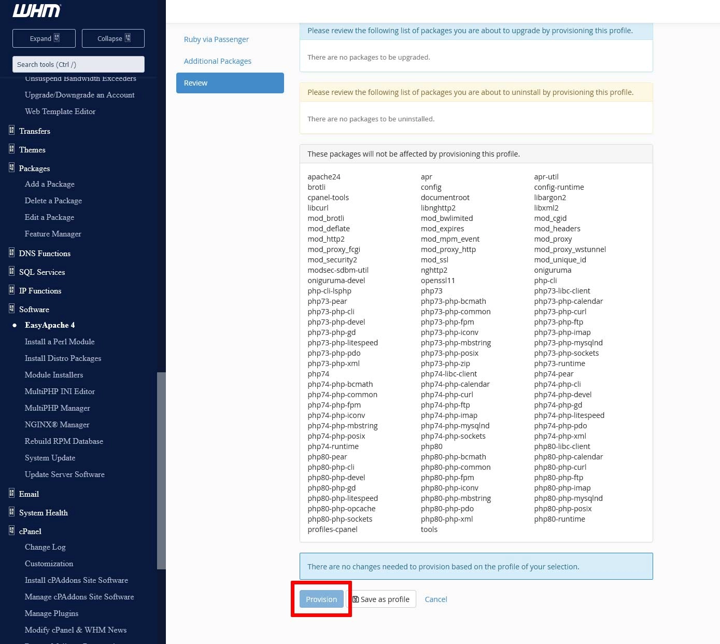Open Install Distro Packages
This screenshot has width=720, height=644.
click(63, 358)
